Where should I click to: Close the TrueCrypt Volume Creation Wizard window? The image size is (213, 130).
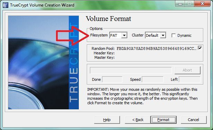[202, 4]
